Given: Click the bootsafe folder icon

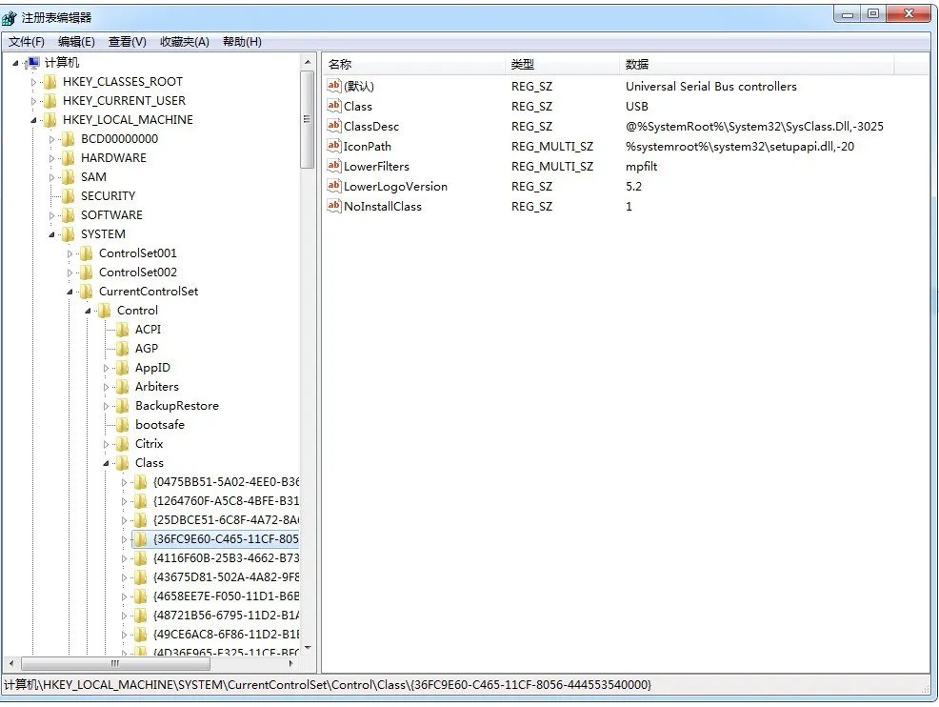Looking at the screenshot, I should pos(122,425).
